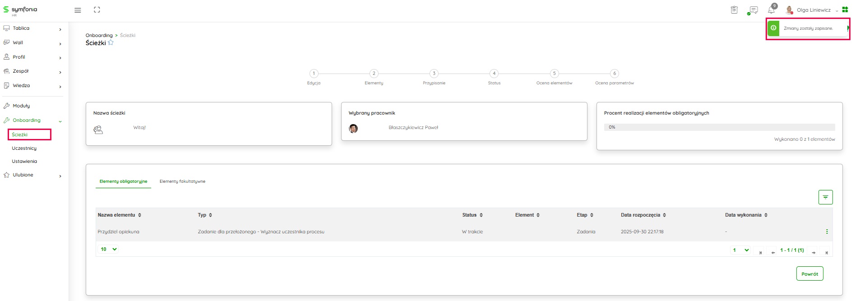The width and height of the screenshot is (855, 301).
Task: Click the Onboarding breadcrumb link
Action: tap(99, 35)
